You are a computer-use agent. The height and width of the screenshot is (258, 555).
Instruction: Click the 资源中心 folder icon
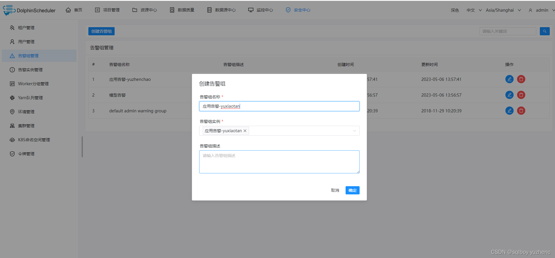(x=135, y=10)
